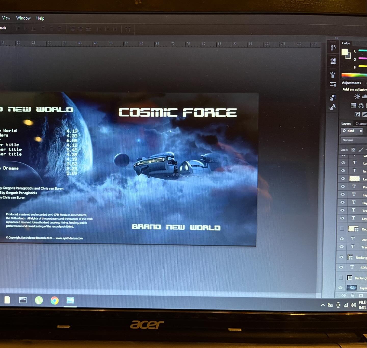Click the background color swatch
The width and height of the screenshot is (367, 348).
pyautogui.click(x=349, y=56)
